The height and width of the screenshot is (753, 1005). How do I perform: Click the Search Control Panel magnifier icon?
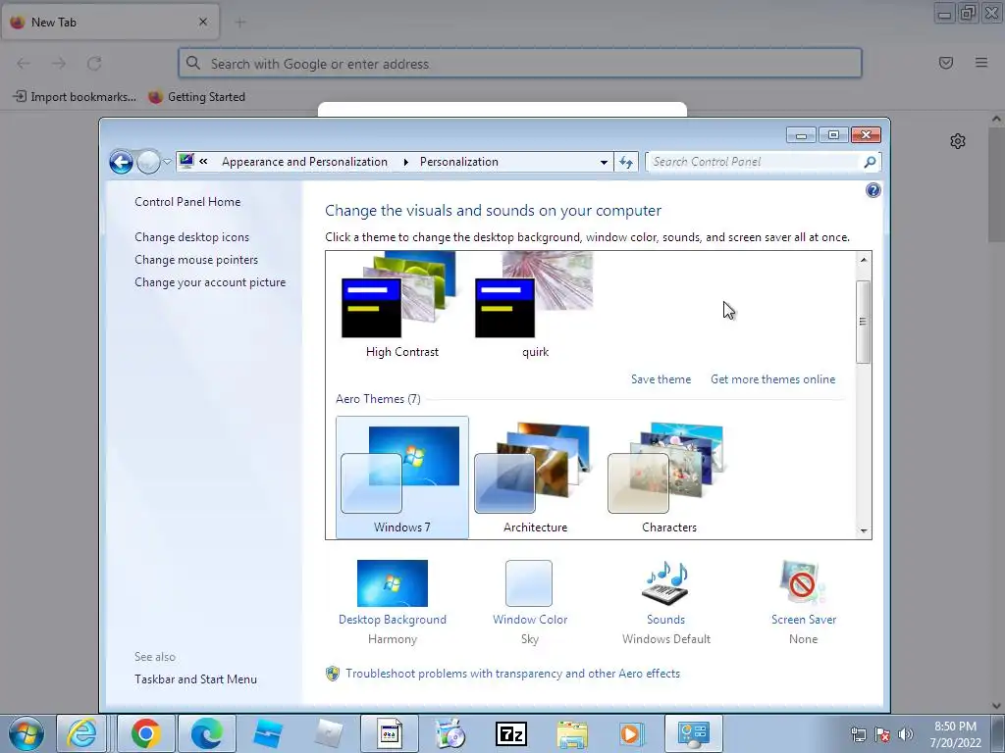[870, 162]
